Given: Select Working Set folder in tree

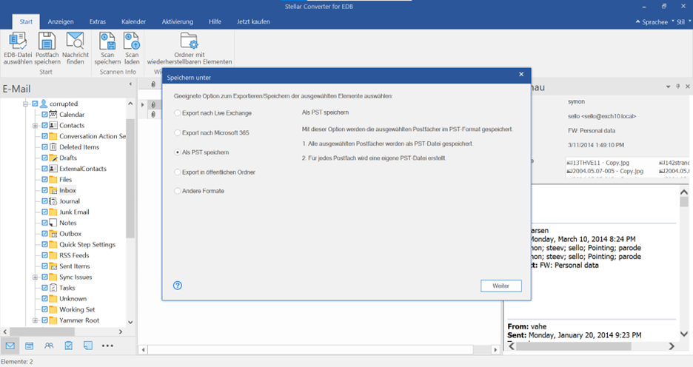Looking at the screenshot, I should pos(77,309).
